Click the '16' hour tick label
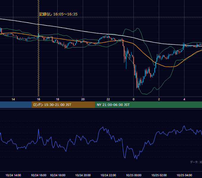The height and width of the screenshot is (178, 202). (39, 99)
